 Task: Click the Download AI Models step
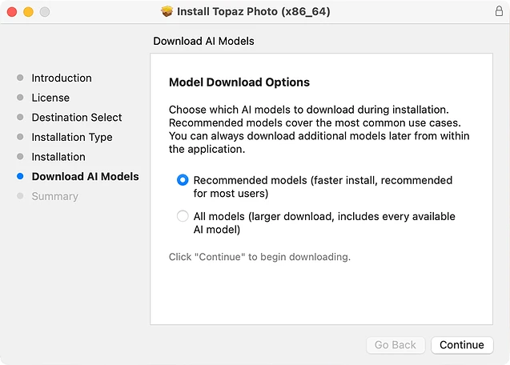point(85,176)
